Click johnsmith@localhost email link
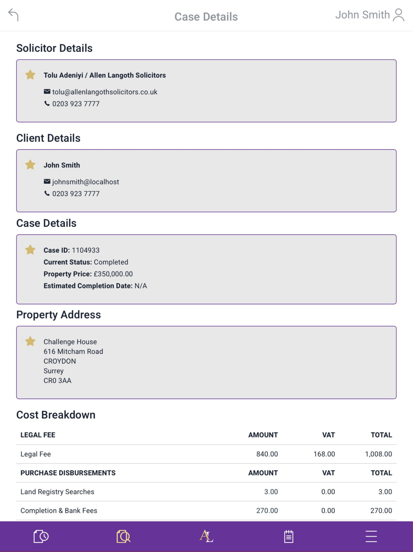 (85, 182)
